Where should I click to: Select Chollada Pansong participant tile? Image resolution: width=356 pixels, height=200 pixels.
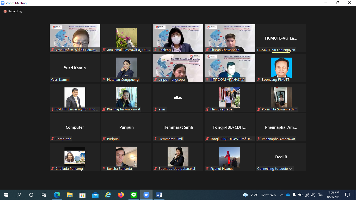click(75, 157)
